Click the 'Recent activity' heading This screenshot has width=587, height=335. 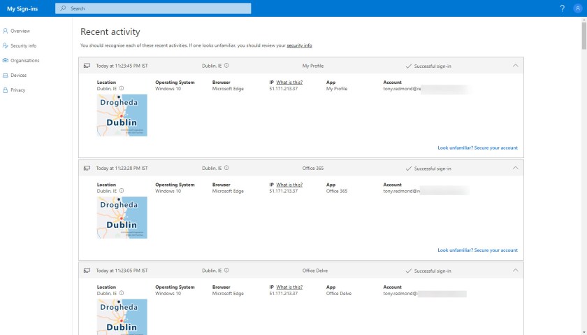(110, 32)
